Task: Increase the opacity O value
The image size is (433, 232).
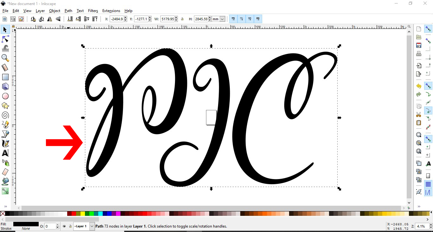Action: click(x=58, y=225)
